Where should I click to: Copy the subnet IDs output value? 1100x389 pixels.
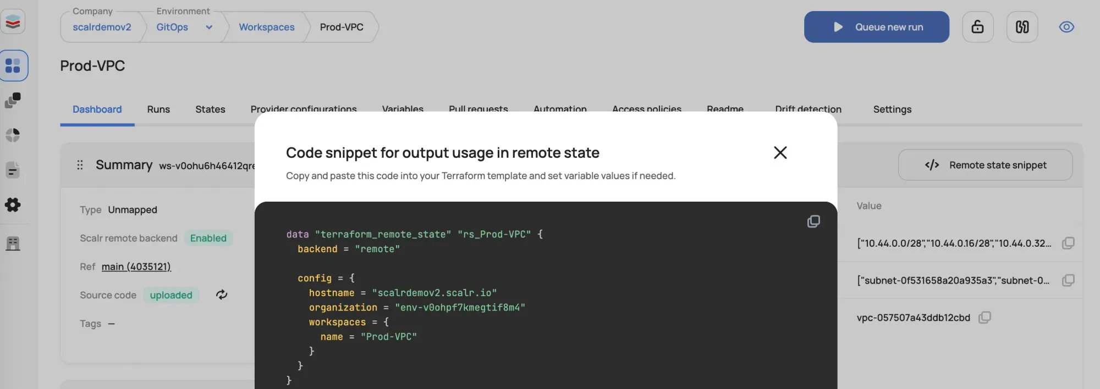(1068, 280)
